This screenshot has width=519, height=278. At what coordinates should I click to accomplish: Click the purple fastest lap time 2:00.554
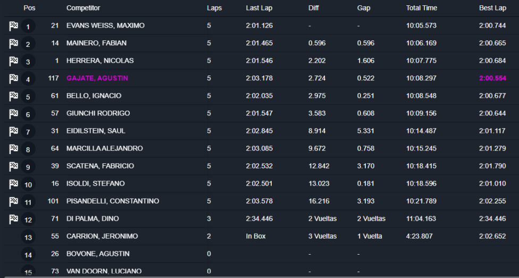(492, 78)
